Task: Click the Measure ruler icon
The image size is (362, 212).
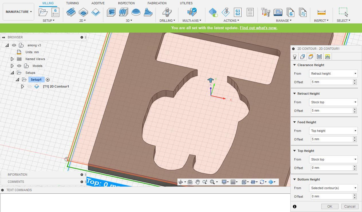Action: (x=321, y=12)
